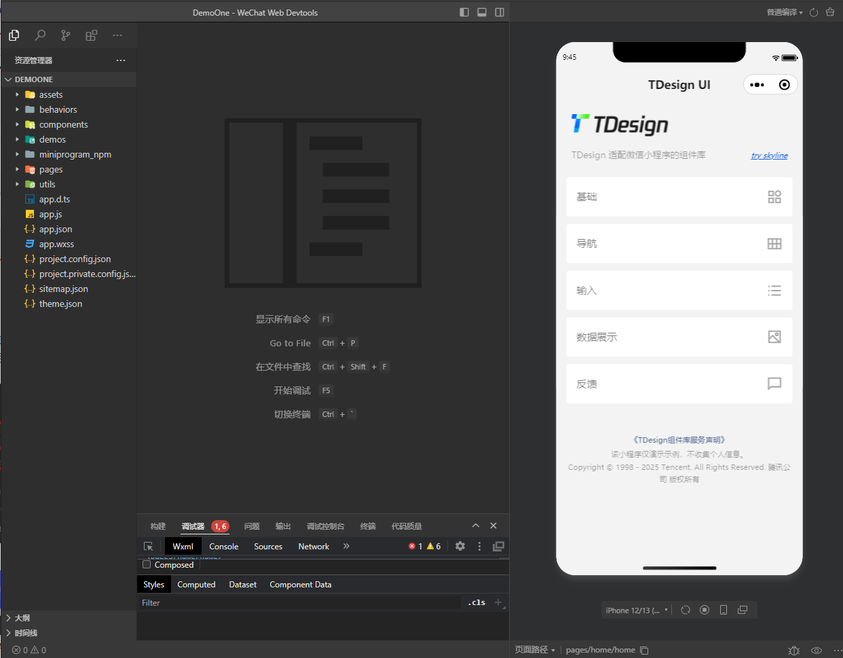
Task: Open the 普通编译 compile mode dropdown
Action: pyautogui.click(x=785, y=12)
